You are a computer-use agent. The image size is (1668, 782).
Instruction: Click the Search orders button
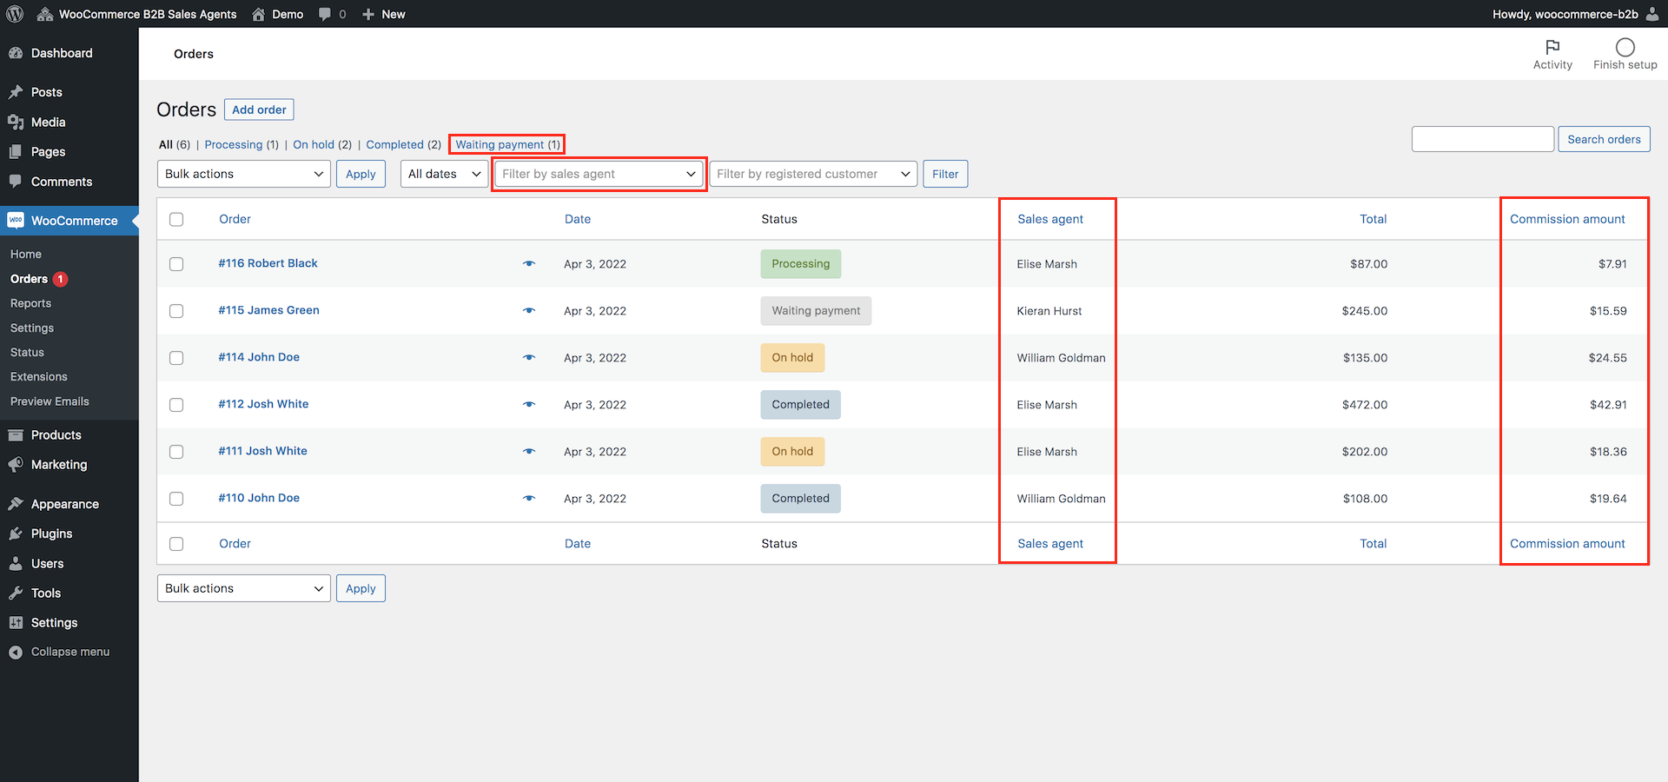(x=1604, y=139)
